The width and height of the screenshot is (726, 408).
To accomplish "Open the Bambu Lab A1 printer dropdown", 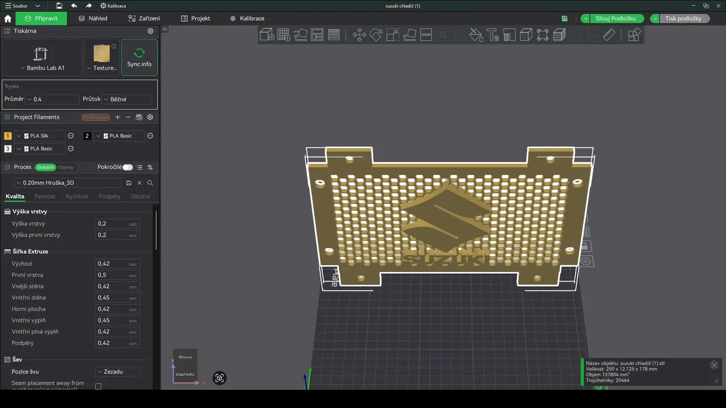I will tap(42, 57).
